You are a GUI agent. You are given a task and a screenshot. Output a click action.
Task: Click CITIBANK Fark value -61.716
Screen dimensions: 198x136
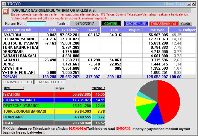(x=50, y=39)
